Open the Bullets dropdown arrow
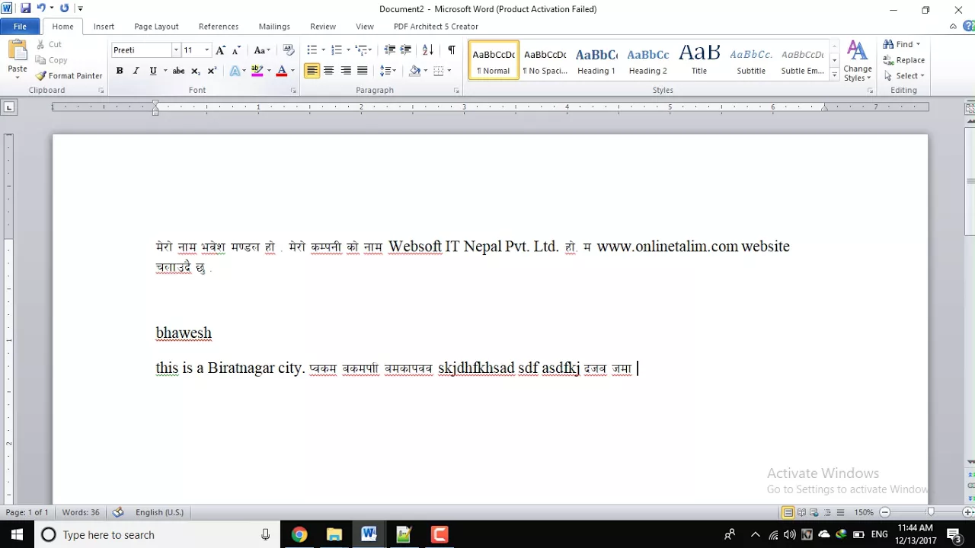This screenshot has height=548, width=975. pyautogui.click(x=324, y=50)
